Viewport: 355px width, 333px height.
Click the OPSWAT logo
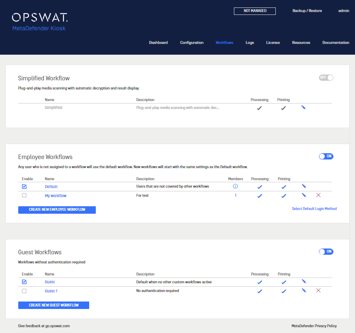tap(40, 17)
